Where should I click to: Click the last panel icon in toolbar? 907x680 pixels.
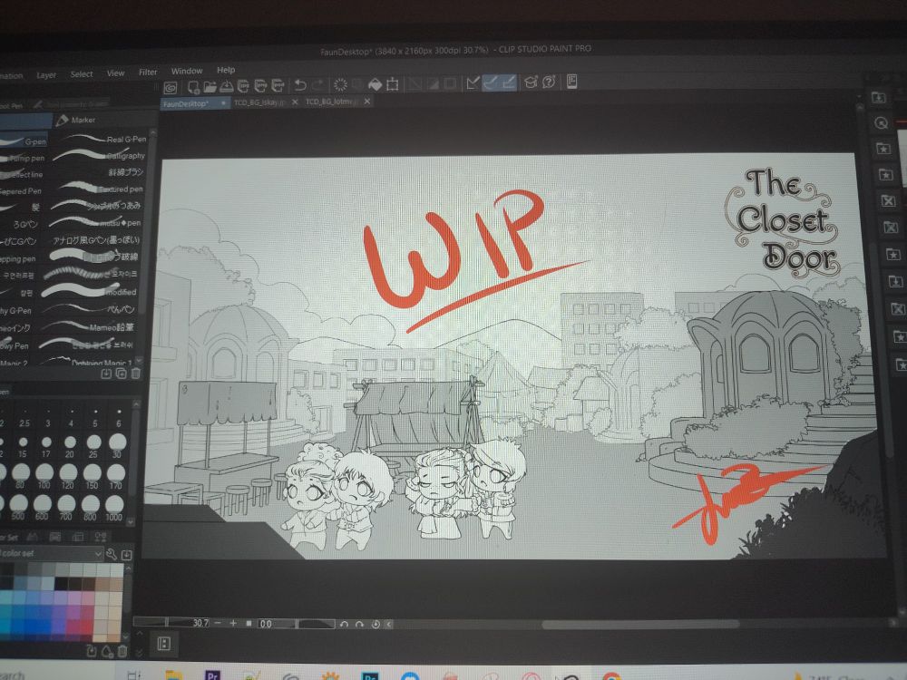572,82
